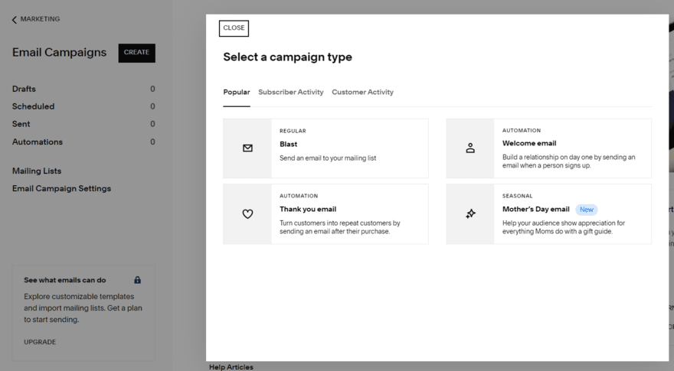Open the Customer Activity tab

pyautogui.click(x=362, y=92)
